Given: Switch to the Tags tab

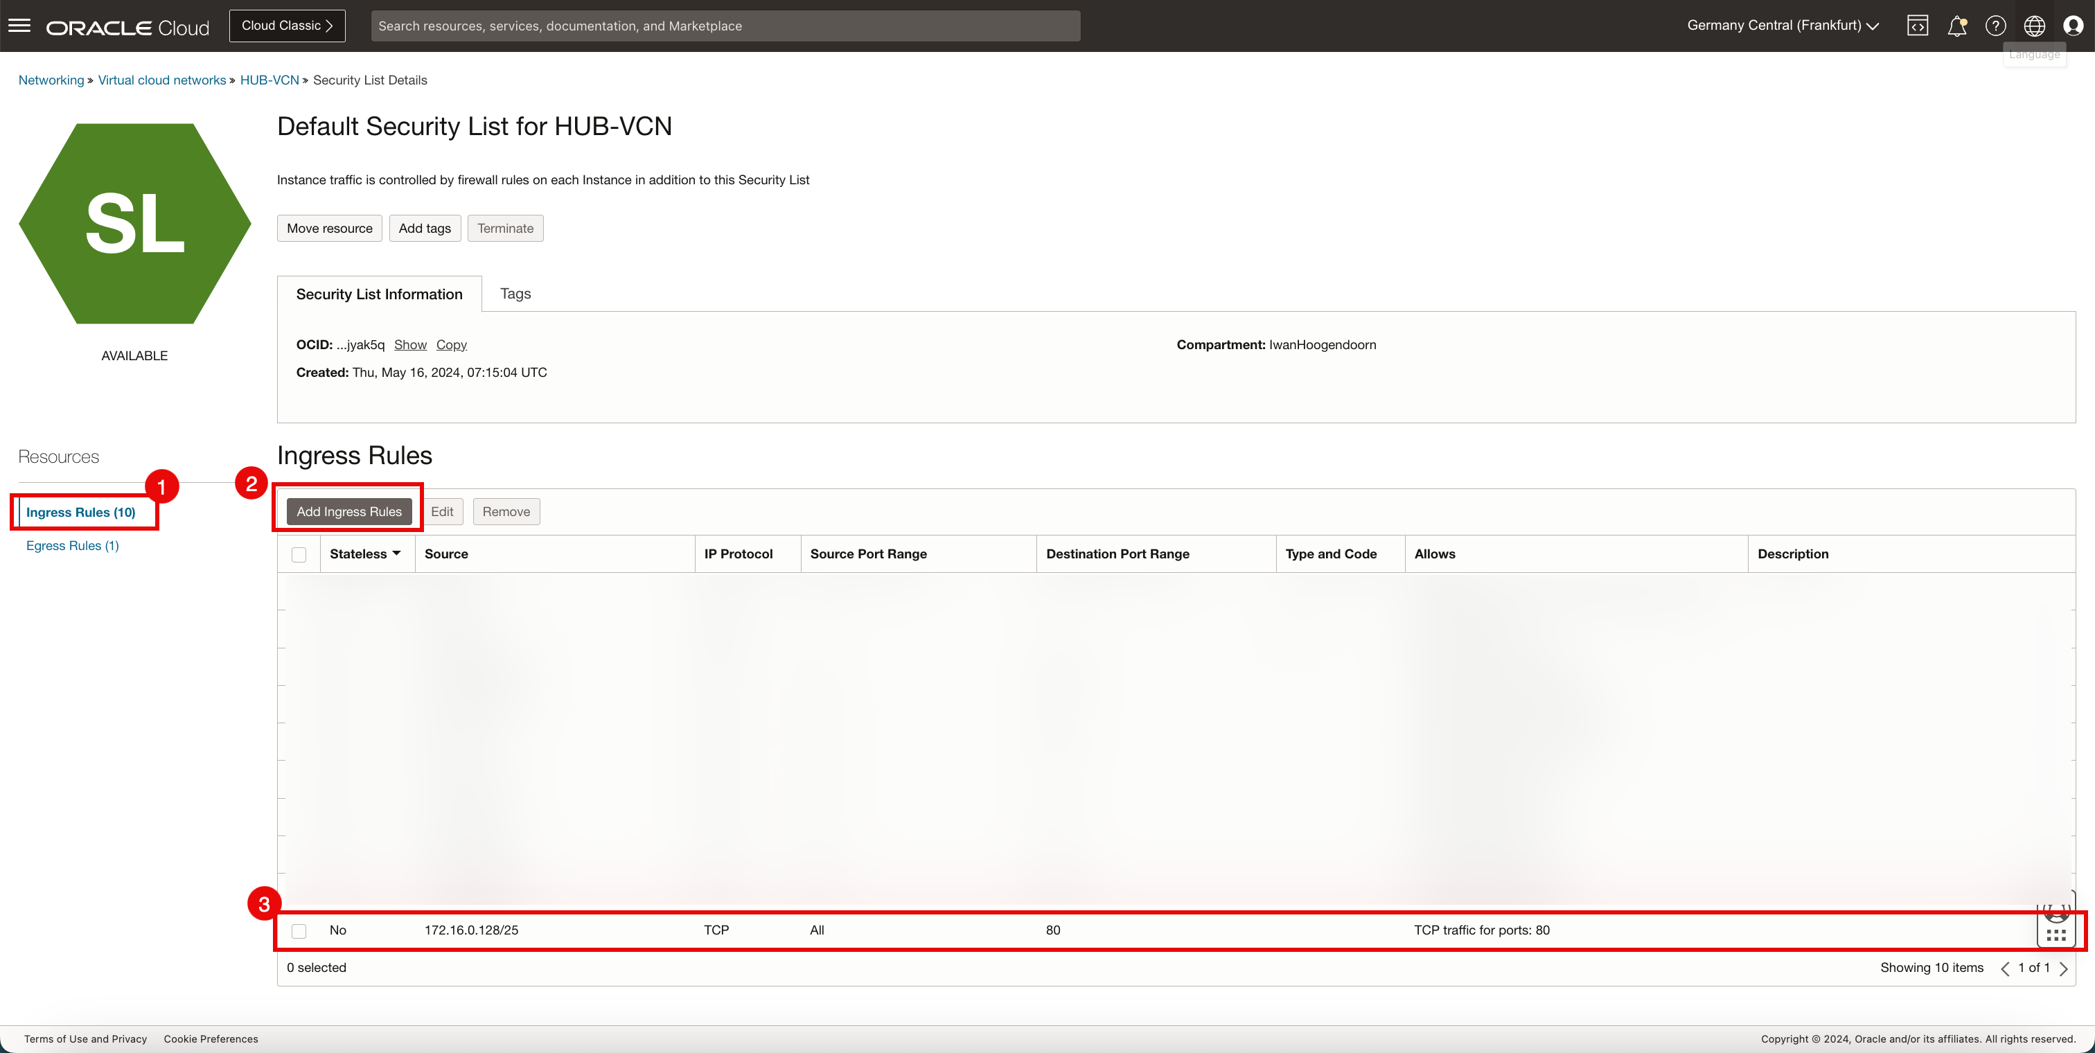Looking at the screenshot, I should 514,293.
